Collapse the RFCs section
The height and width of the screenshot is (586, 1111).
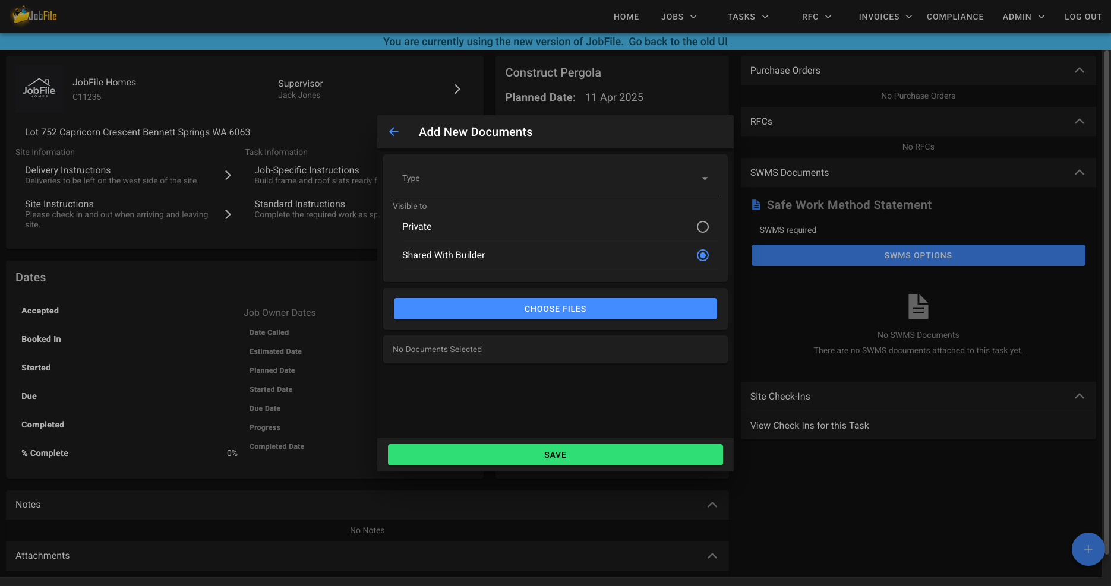(x=1080, y=122)
